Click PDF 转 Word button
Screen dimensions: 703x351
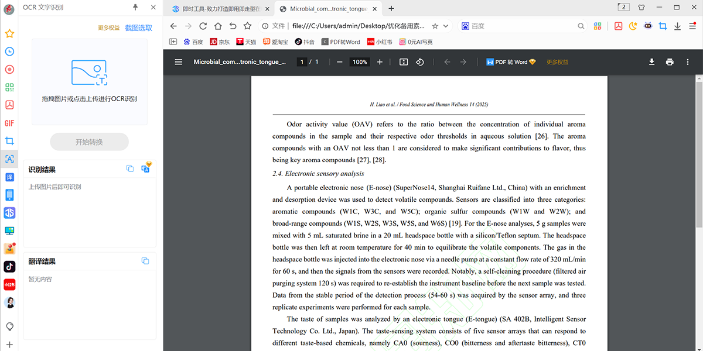pos(510,62)
